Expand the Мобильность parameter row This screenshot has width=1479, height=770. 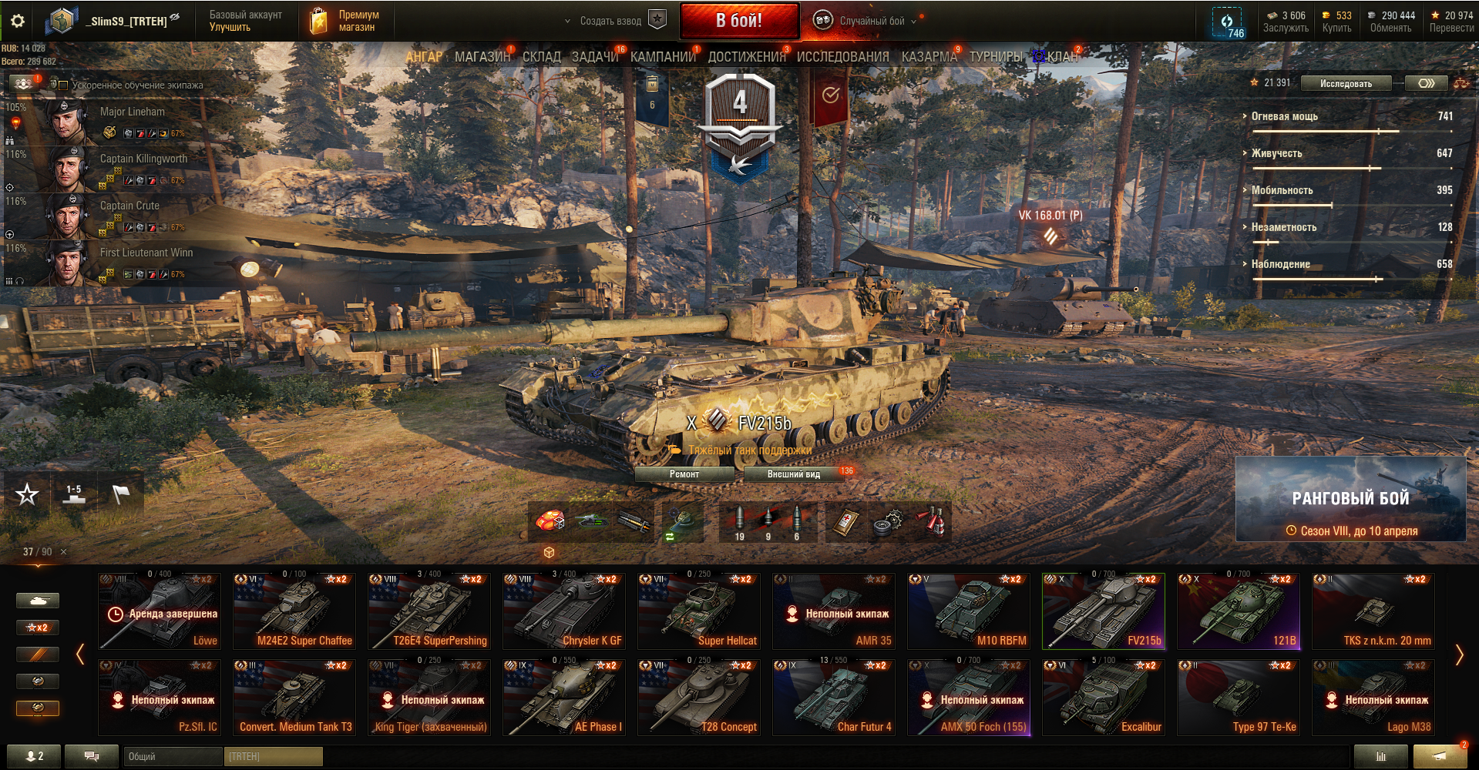pyautogui.click(x=1347, y=190)
